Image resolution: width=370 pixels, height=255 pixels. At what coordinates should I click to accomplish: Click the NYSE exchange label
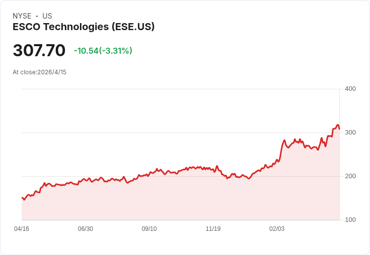(x=22, y=16)
